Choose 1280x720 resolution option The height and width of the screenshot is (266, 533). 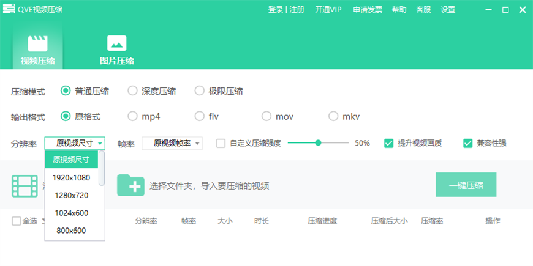coord(71,195)
